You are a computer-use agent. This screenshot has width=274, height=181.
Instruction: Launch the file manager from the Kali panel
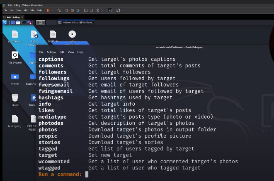pos(18,22)
